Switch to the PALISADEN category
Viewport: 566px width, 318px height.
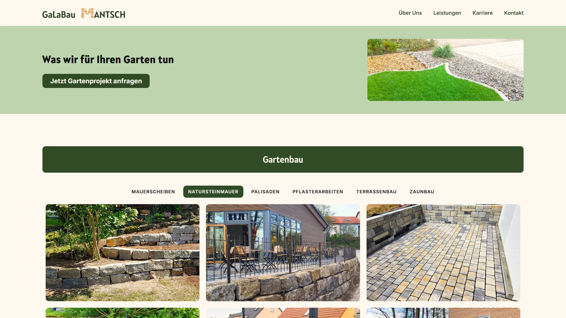[x=265, y=192]
